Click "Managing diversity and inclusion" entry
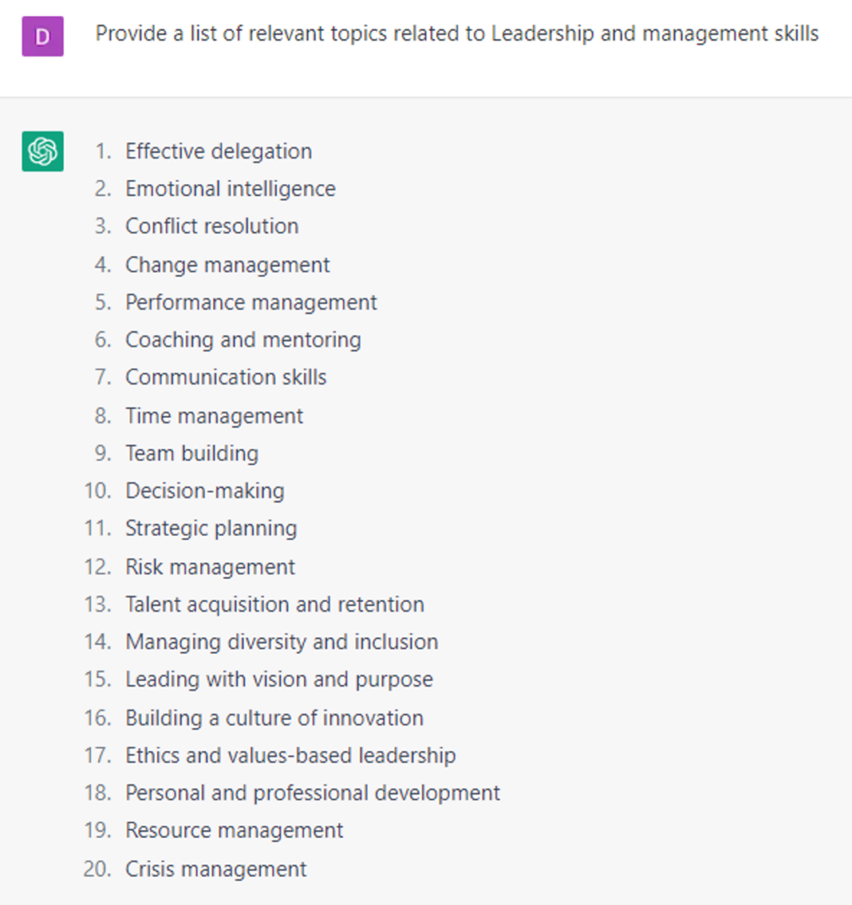The width and height of the screenshot is (852, 905). coord(281,642)
